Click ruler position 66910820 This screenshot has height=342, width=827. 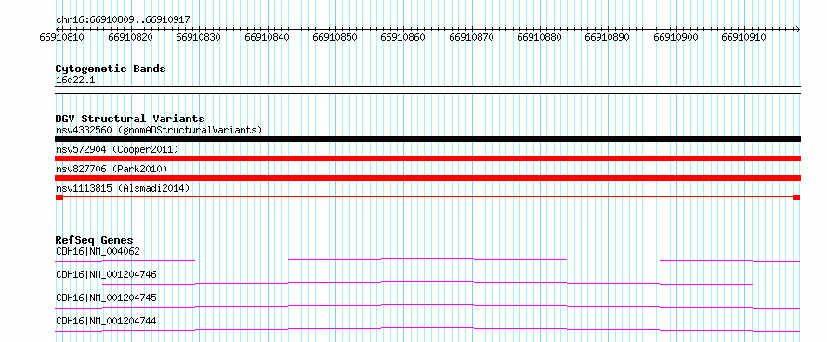[x=131, y=37]
